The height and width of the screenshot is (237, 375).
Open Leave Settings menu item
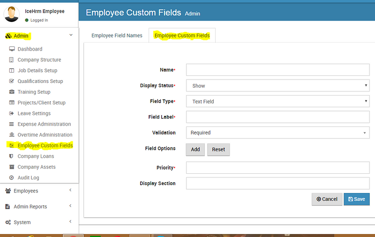coord(34,113)
